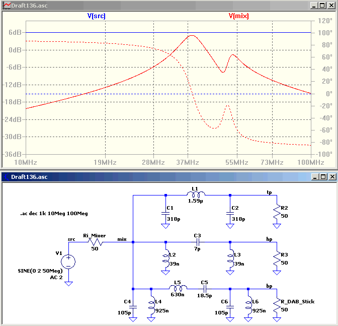Click the V(mix) trace label in plot
This screenshot has width=338, height=326.
[238, 16]
